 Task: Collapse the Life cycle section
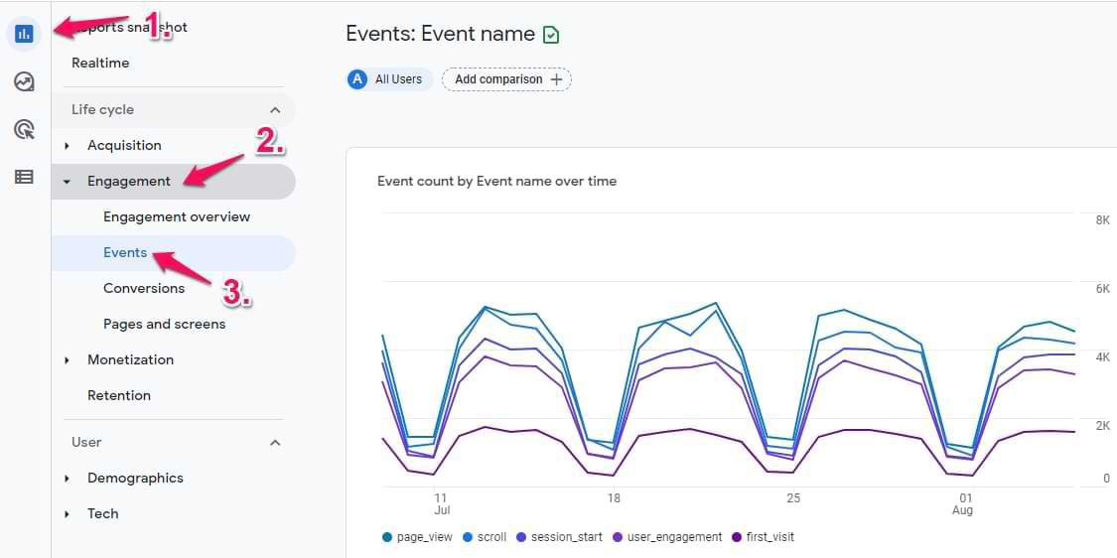tap(275, 110)
